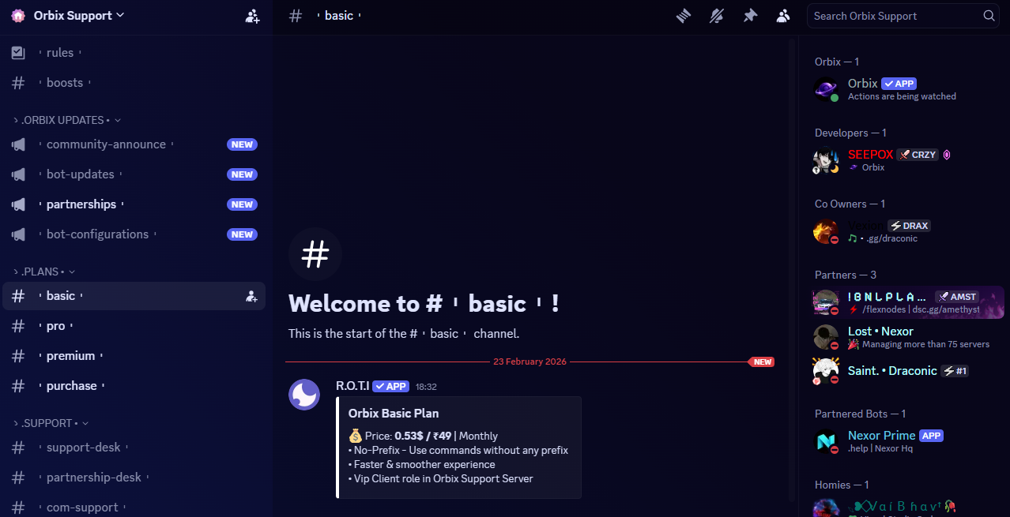Select the basic channel in sidebar
The image size is (1010, 517).
click(134, 296)
